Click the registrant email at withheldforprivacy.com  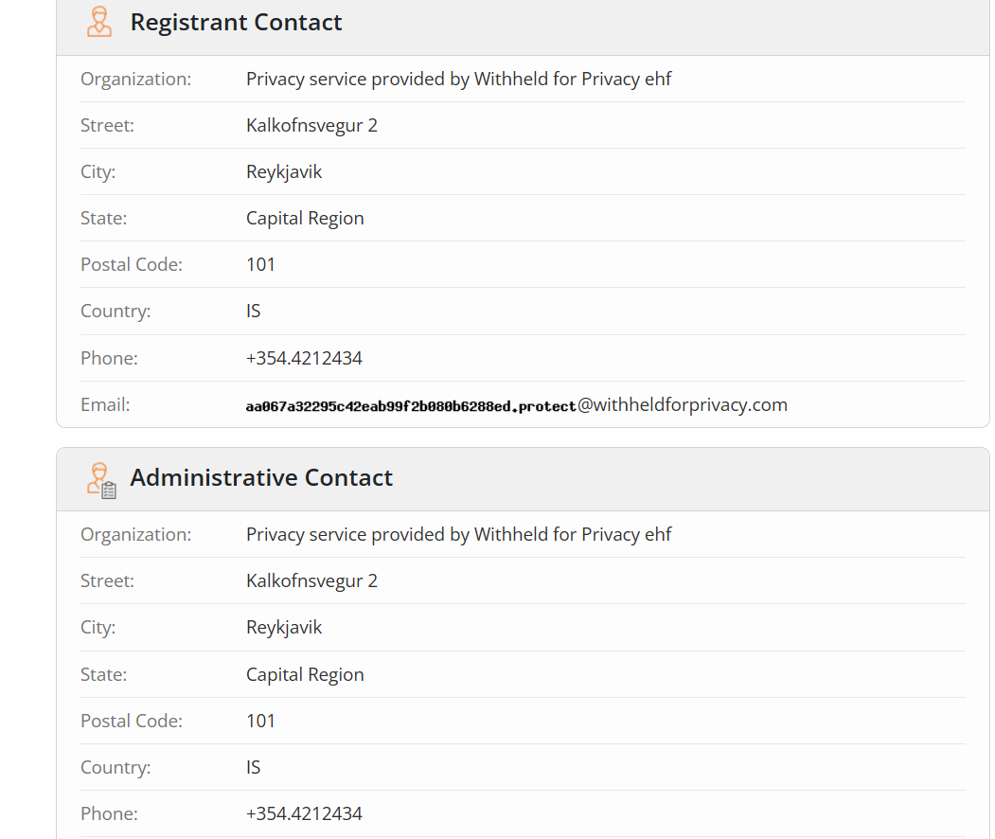click(x=517, y=405)
